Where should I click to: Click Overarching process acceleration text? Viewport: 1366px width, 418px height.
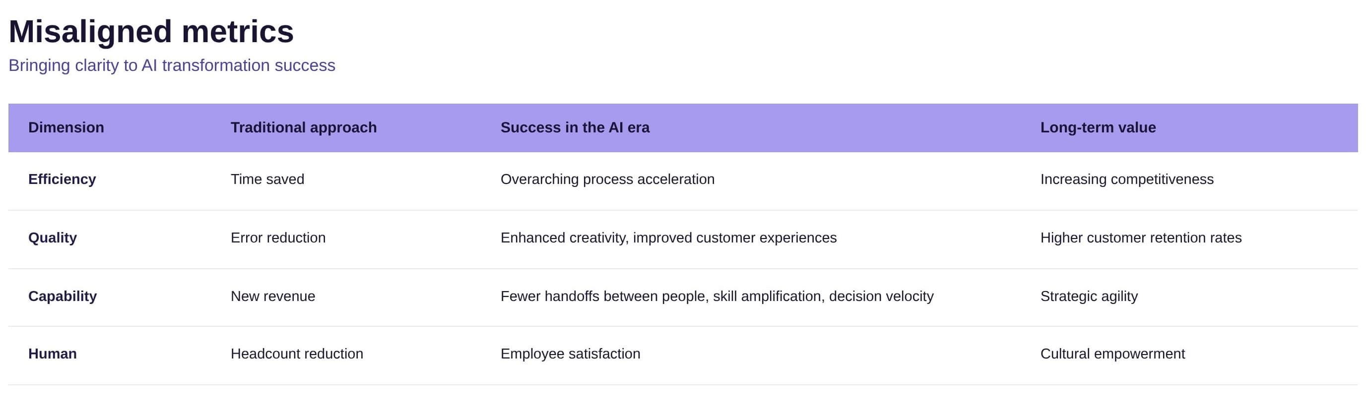(608, 179)
